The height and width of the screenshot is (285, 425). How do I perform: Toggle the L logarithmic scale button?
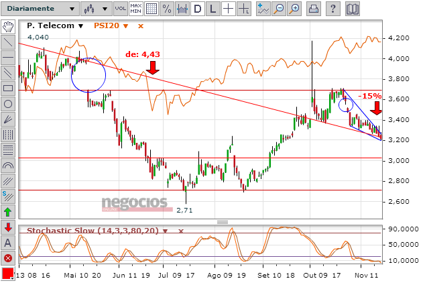coord(213,9)
